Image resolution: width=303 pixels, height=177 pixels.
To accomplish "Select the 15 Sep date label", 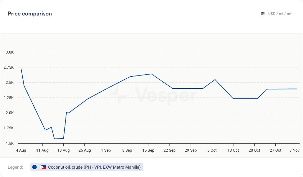I will [148, 150].
